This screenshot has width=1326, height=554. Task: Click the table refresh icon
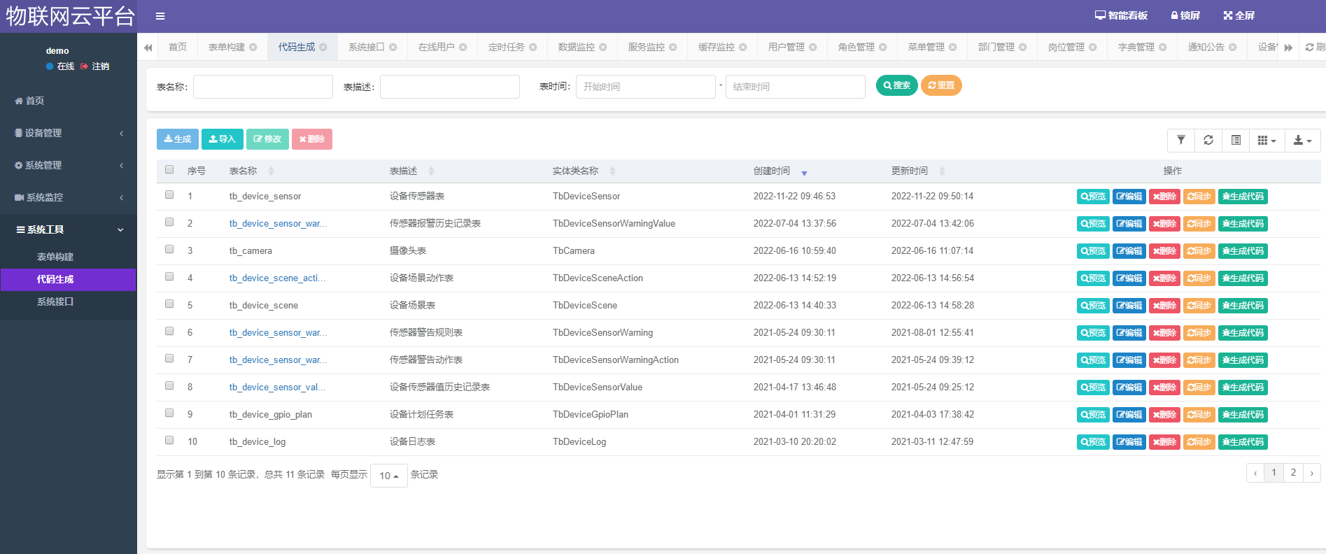1208,140
